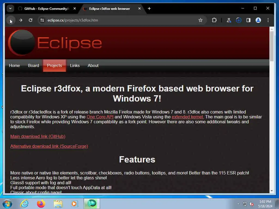This screenshot has width=279, height=209.
Task: Open Windows Explorer folder on taskbar
Action: coord(58,204)
